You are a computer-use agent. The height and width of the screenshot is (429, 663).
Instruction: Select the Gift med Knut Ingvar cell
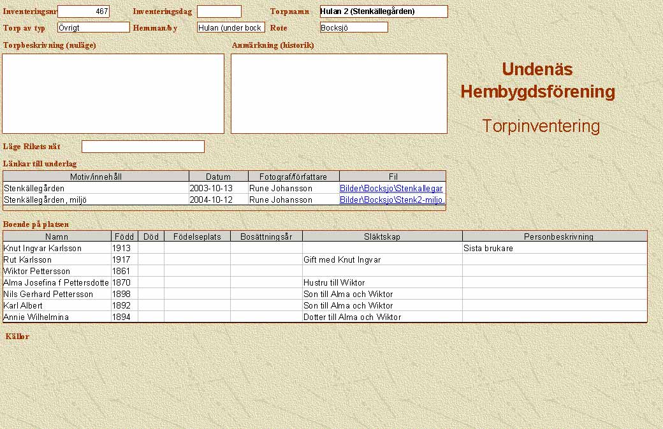click(x=382, y=260)
